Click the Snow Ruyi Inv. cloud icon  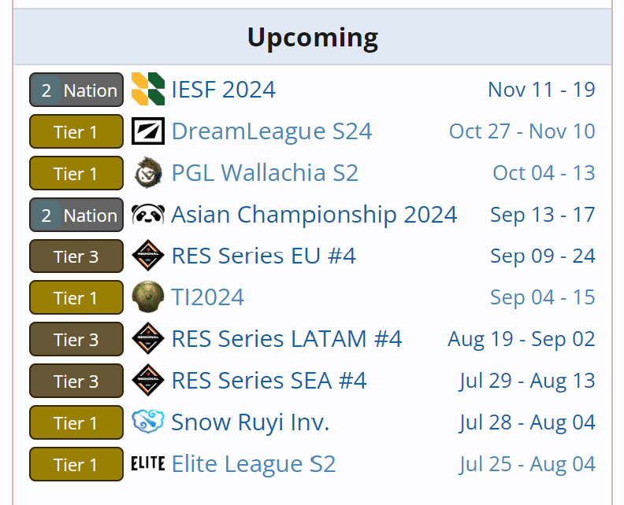point(148,422)
